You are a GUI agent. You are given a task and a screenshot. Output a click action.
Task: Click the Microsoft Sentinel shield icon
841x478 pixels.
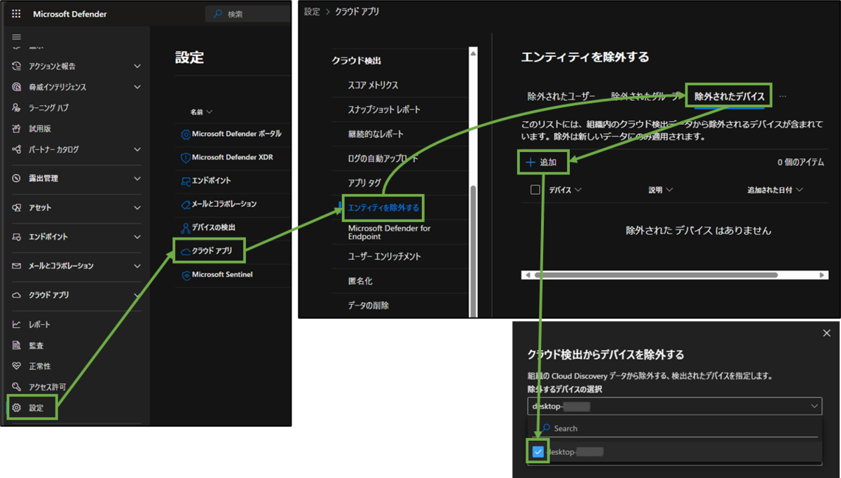(186, 275)
